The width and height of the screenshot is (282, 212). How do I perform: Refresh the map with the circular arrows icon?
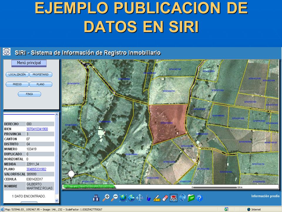[x=182, y=198]
